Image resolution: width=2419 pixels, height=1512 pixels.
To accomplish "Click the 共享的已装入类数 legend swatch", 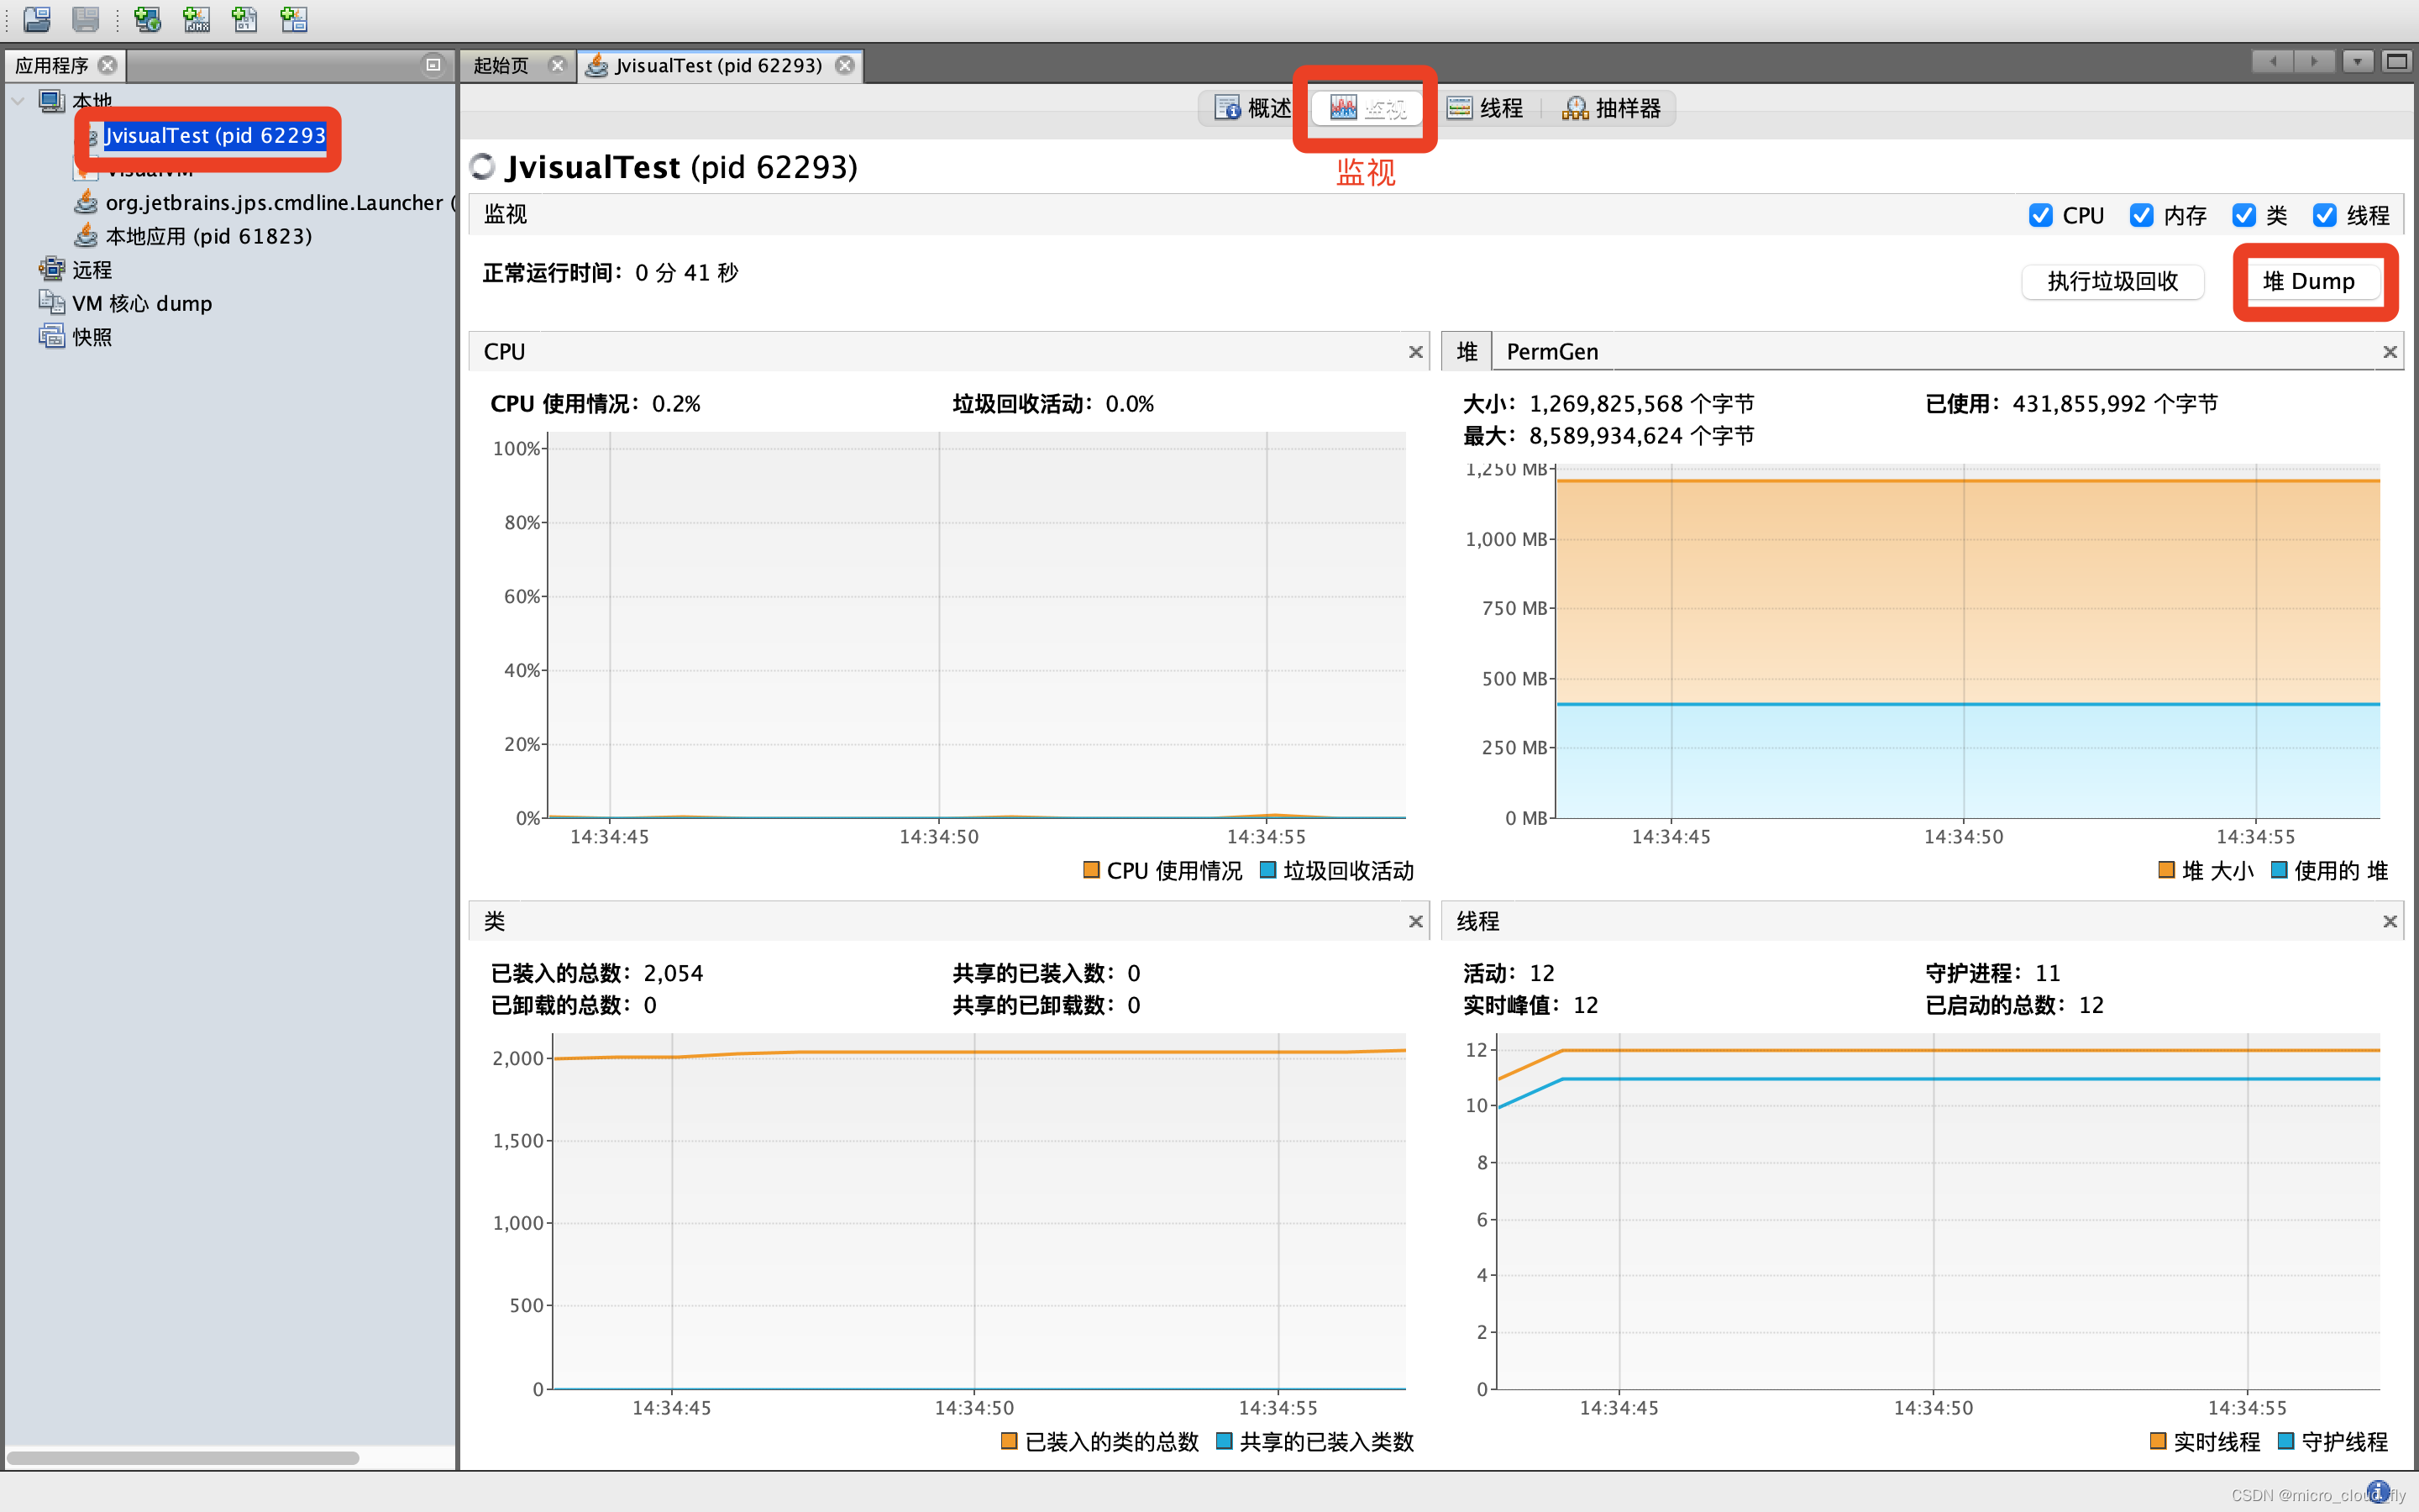I will 1224,1440.
